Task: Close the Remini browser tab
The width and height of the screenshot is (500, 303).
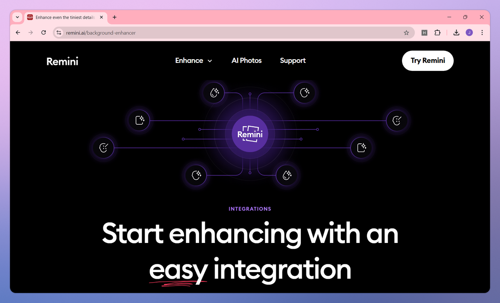Action: click(102, 17)
